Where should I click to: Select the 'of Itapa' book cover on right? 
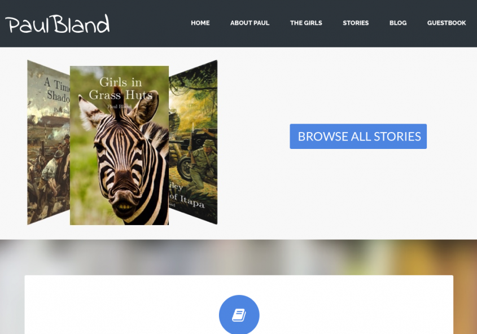pos(193,142)
